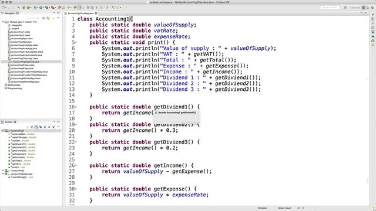Maximize the Navigator view panel
The image size is (376, 211).
58,13
